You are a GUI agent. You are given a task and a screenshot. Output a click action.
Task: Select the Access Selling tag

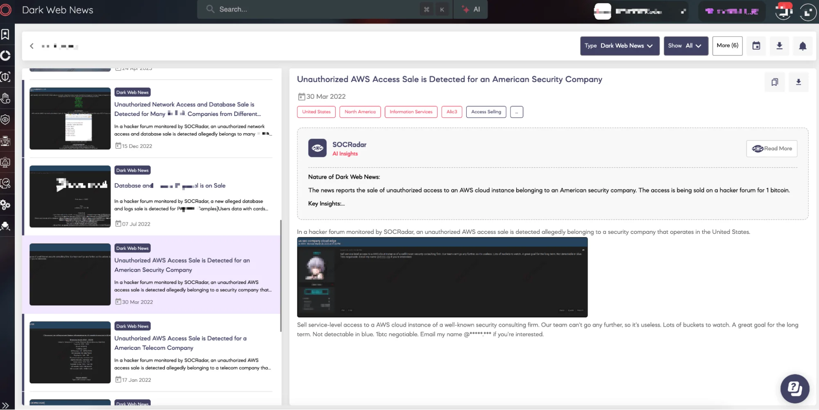click(x=486, y=112)
